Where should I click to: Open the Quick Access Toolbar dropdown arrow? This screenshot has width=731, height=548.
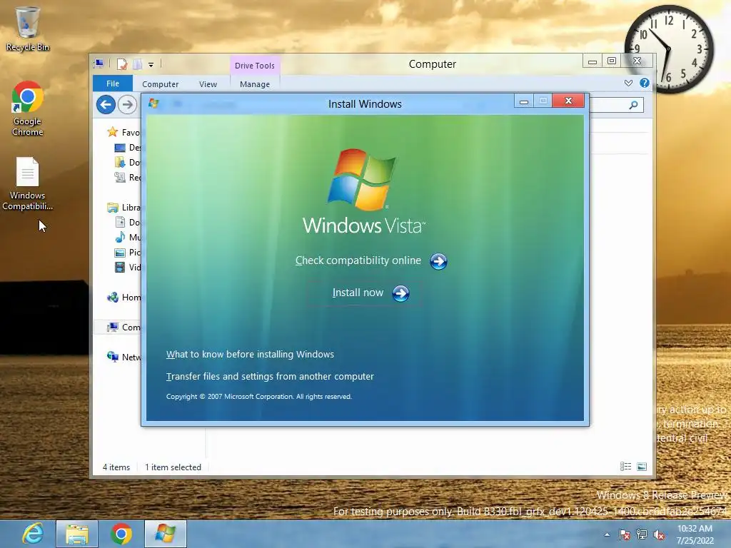pos(151,65)
